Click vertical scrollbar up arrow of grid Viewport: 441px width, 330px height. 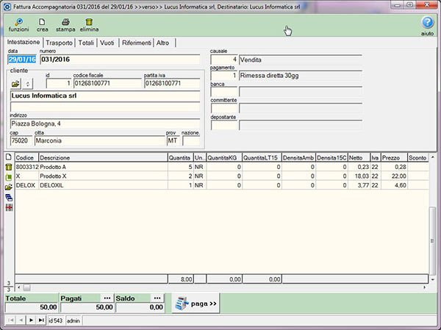[433, 157]
